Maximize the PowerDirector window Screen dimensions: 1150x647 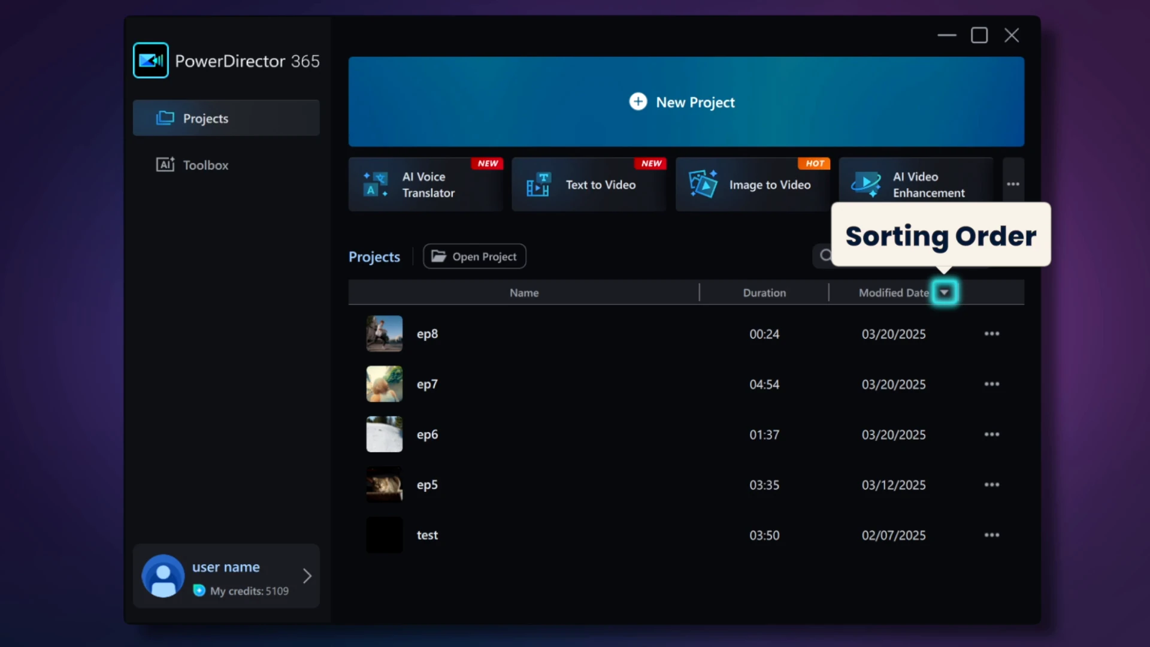pyautogui.click(x=979, y=35)
